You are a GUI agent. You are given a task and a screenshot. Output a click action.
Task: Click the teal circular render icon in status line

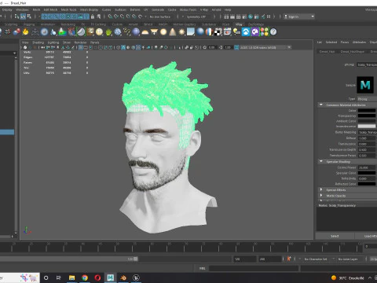pyautogui.click(x=251, y=17)
